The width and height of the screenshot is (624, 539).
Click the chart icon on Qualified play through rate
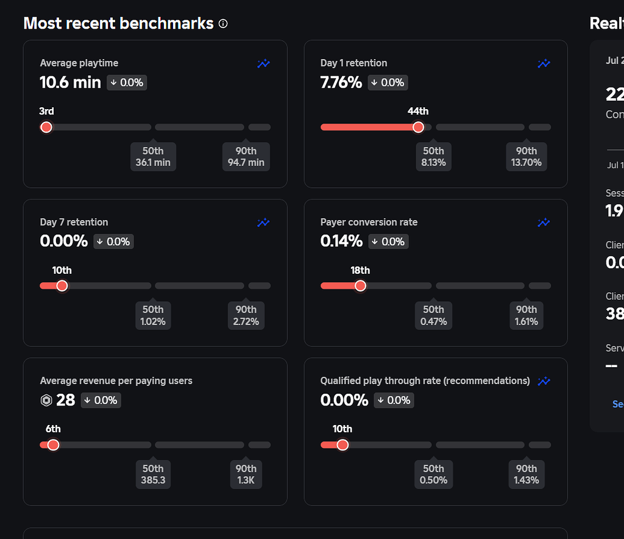(x=544, y=381)
